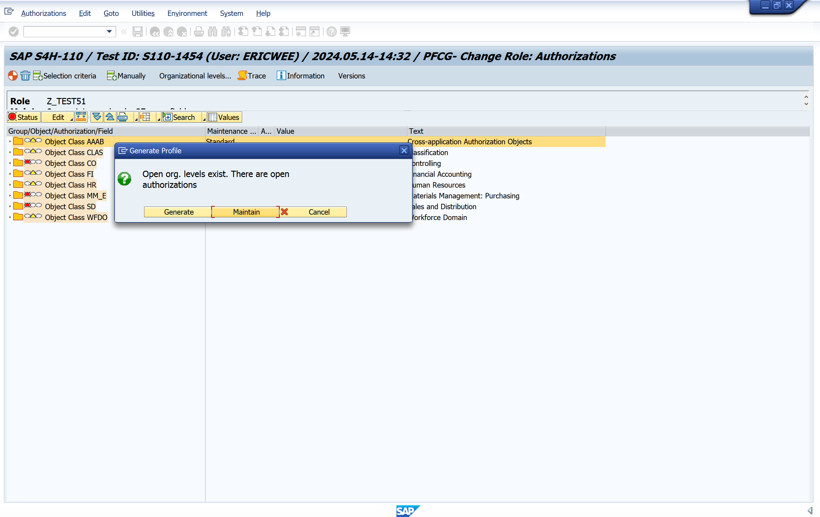Click the Status red light button
This screenshot has width=820, height=517.
[x=23, y=117]
